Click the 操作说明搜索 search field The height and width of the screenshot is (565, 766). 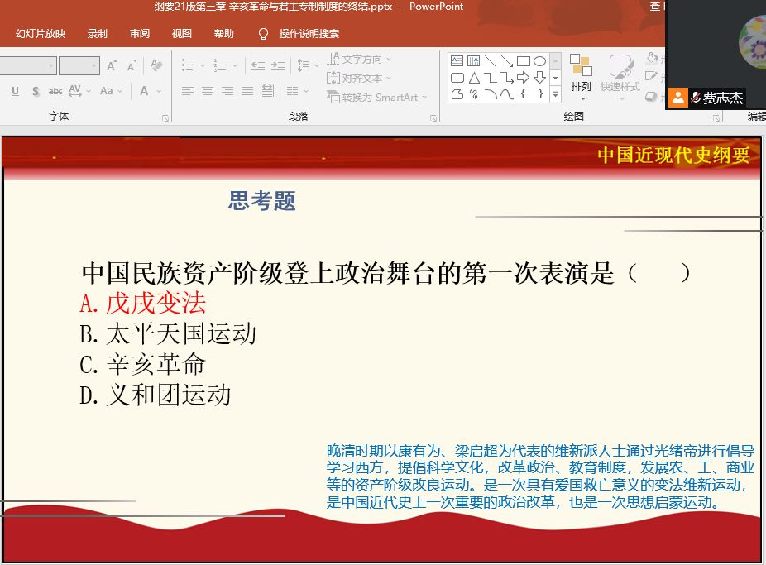[309, 34]
